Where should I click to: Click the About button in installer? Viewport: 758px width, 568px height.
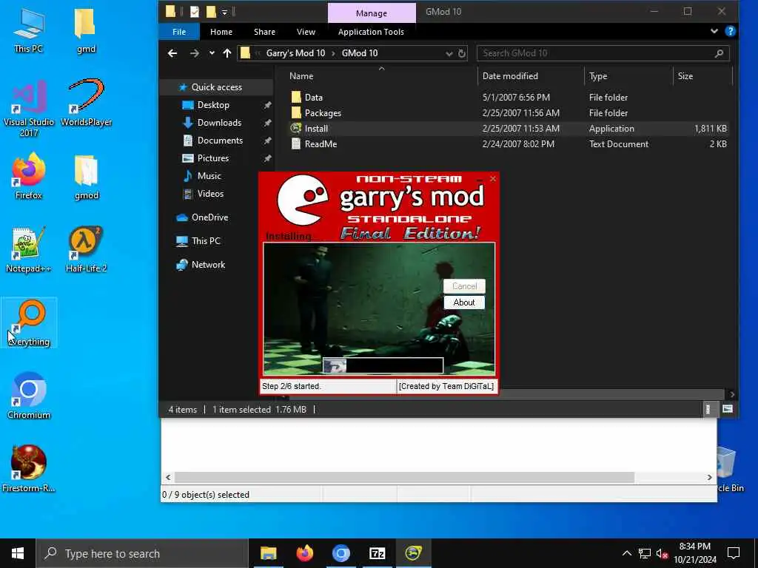[464, 302]
